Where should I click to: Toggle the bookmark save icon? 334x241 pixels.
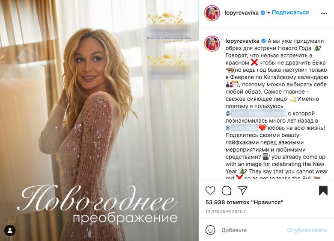(x=323, y=191)
